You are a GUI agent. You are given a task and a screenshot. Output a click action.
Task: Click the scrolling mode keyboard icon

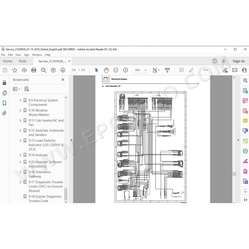167,70
